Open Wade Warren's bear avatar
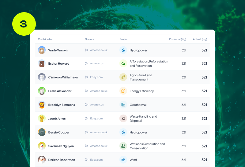The width and height of the screenshot is (245, 167). coord(42,50)
